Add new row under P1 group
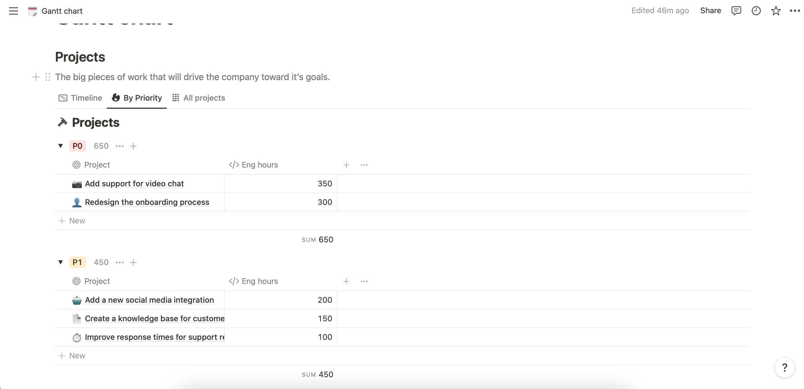This screenshot has height=389, width=804. pos(72,356)
